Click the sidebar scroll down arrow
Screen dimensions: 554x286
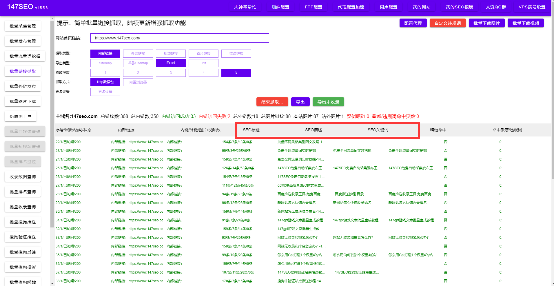tap(52, 283)
